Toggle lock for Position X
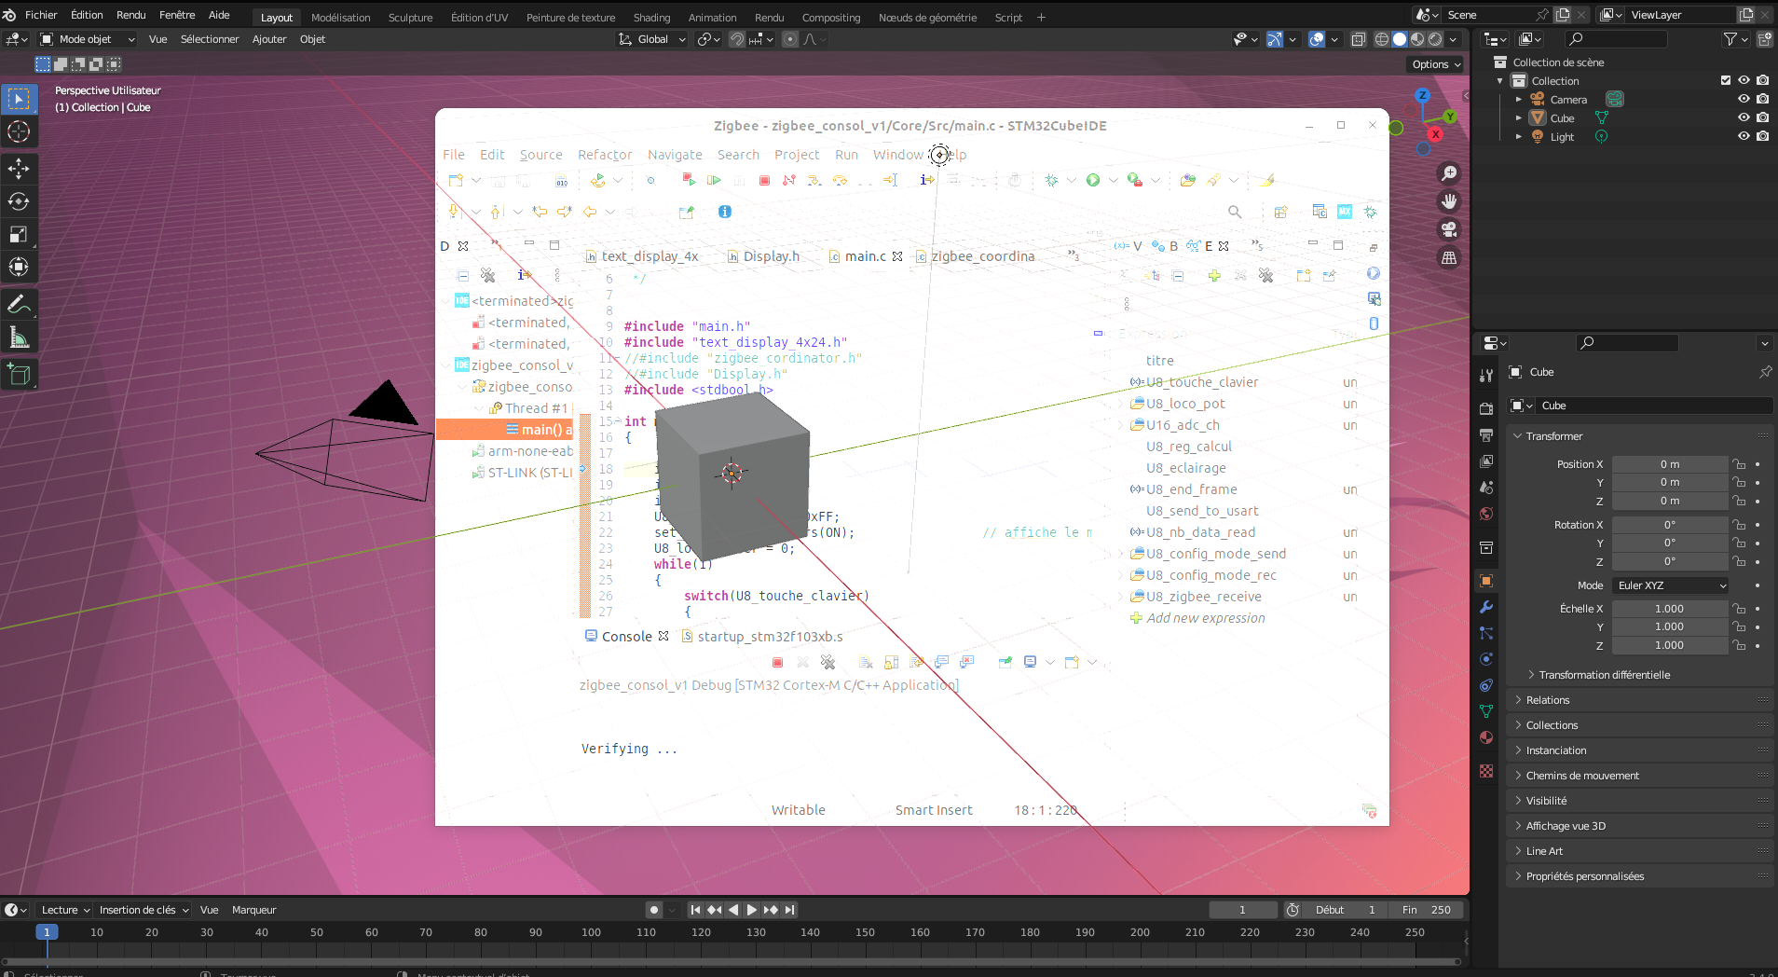The image size is (1778, 977). pyautogui.click(x=1739, y=464)
